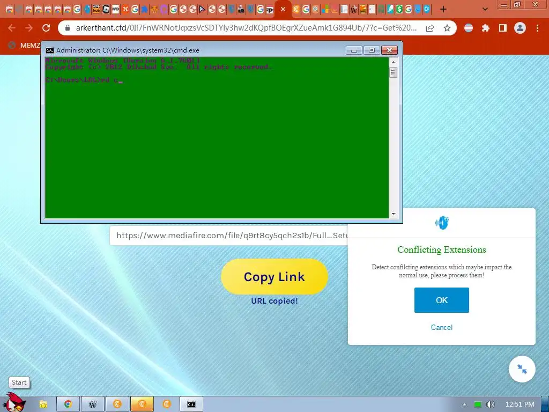Open Chrome from the taskbar
Screen dimensions: 549x412
click(68, 404)
